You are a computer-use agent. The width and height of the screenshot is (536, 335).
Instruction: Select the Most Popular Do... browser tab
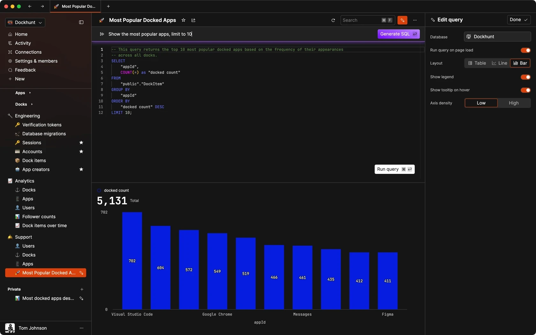click(x=75, y=6)
